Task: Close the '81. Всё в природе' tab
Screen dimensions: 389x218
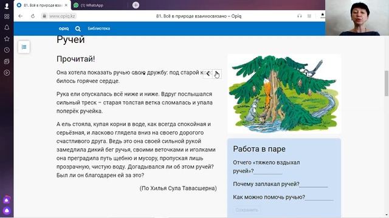Action: (66, 5)
